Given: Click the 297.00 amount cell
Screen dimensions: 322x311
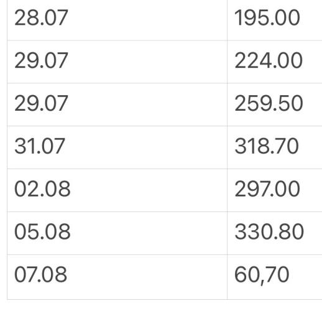Looking at the screenshot, I should pyautogui.click(x=275, y=190).
